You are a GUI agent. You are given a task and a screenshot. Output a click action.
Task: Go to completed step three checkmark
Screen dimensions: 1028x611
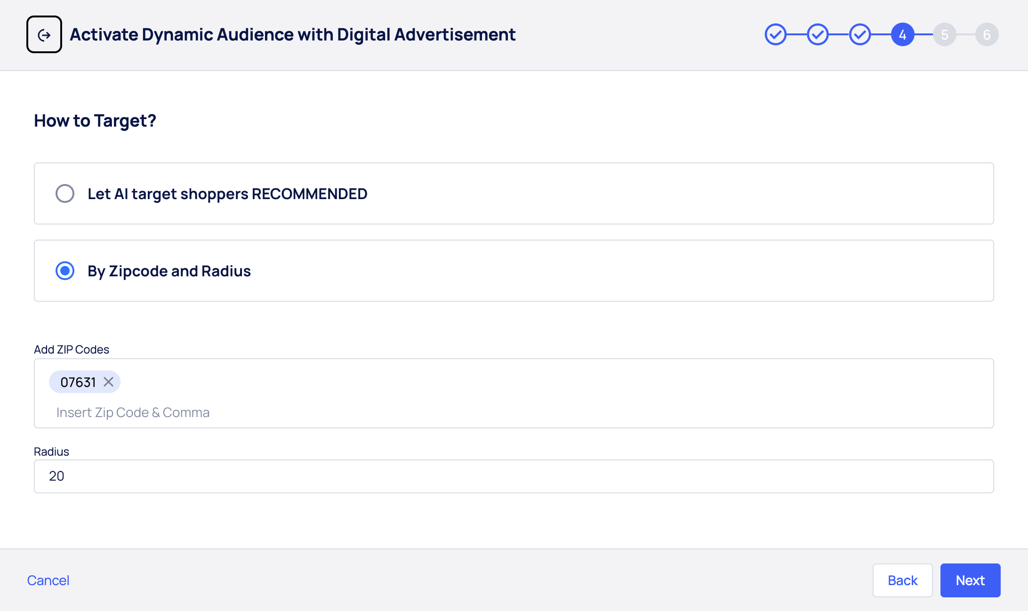[860, 34]
